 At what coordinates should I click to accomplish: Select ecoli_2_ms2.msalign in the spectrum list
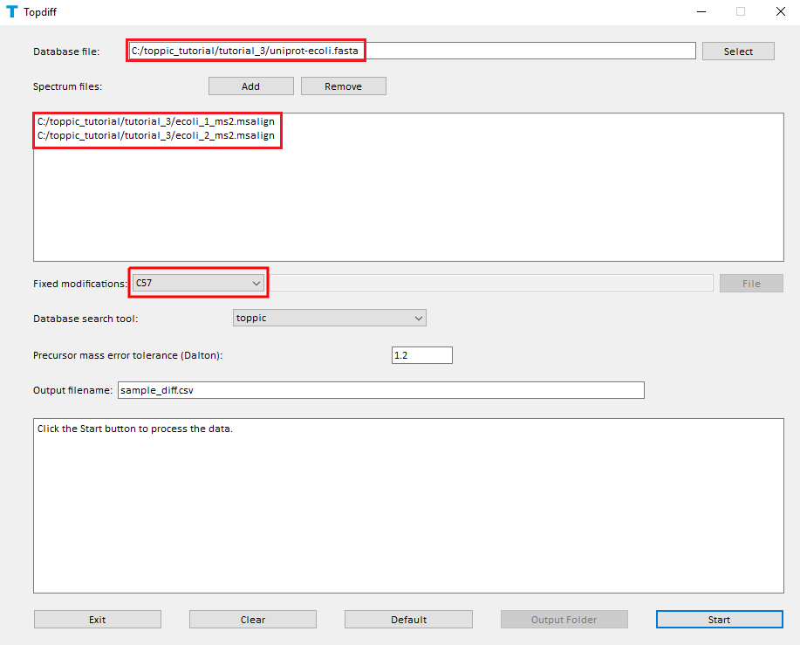tap(156, 135)
